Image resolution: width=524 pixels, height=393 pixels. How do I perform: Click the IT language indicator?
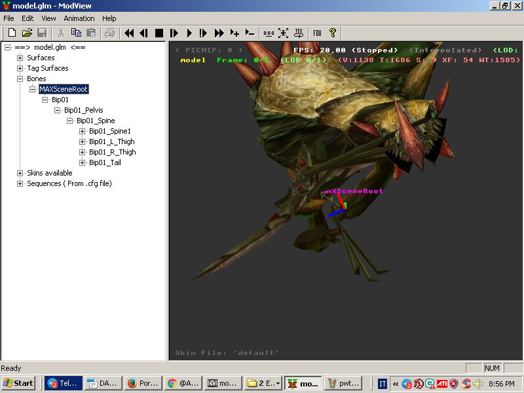point(383,384)
